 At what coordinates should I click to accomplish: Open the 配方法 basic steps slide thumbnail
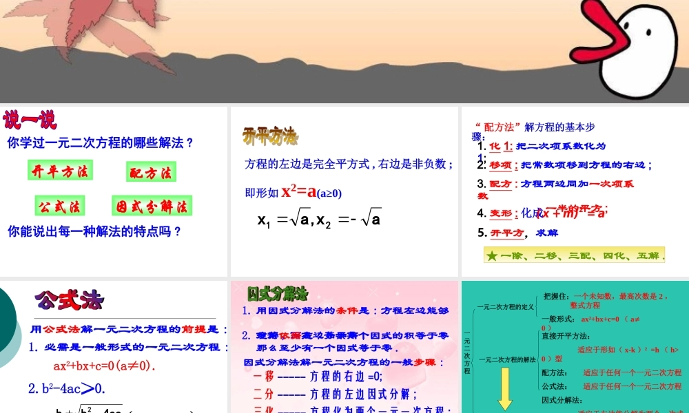click(575, 191)
